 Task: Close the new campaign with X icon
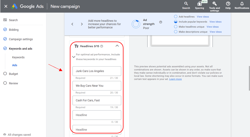click(6, 6)
